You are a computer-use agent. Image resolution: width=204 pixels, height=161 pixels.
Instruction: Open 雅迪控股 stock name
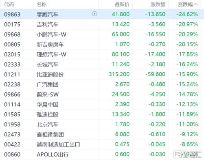(x=48, y=114)
